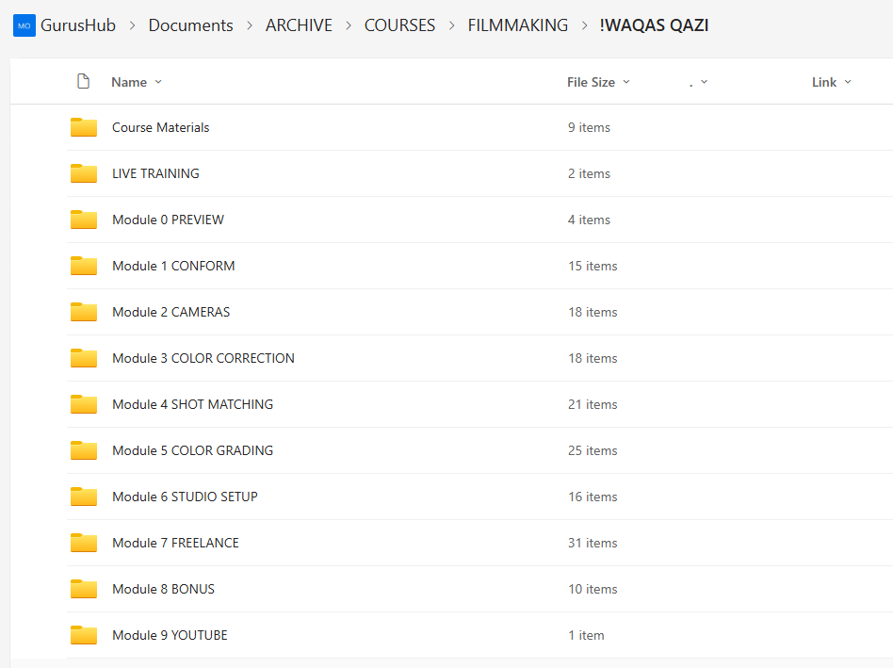Click the GurusHub site logo icon
The image size is (893, 668).
[24, 25]
